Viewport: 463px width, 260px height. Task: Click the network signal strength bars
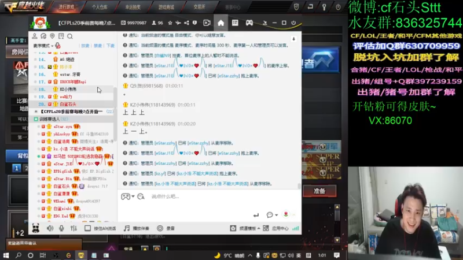coord(295,228)
